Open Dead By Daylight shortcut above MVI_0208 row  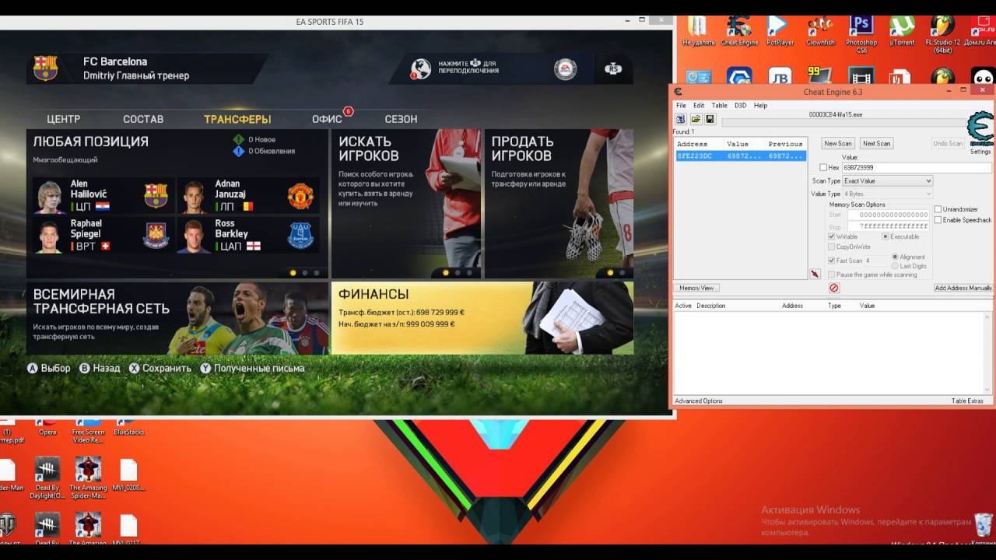[x=47, y=478]
